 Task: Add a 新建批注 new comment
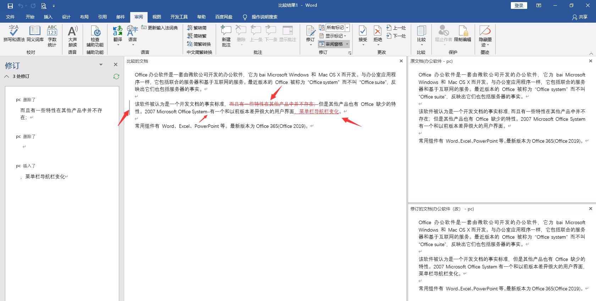(226, 35)
